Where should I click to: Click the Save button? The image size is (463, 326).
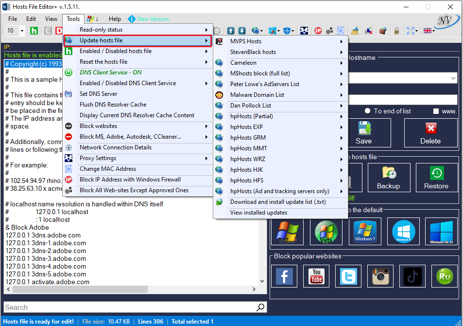tap(363, 133)
